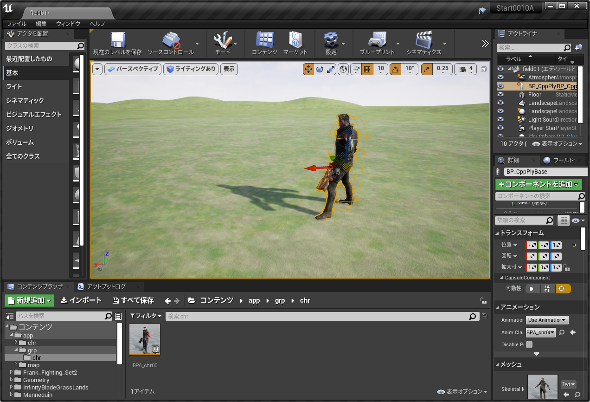Open the ファイル menu

[17, 23]
